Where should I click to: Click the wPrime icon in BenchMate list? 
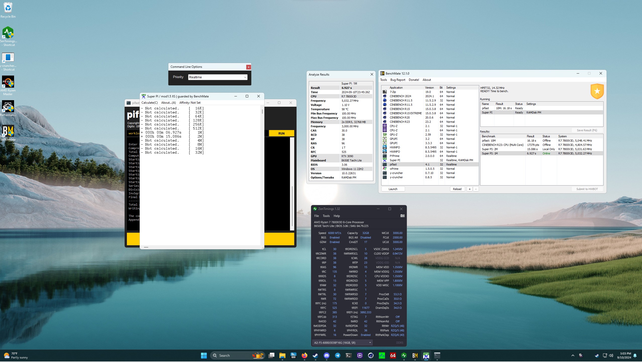[384, 169]
